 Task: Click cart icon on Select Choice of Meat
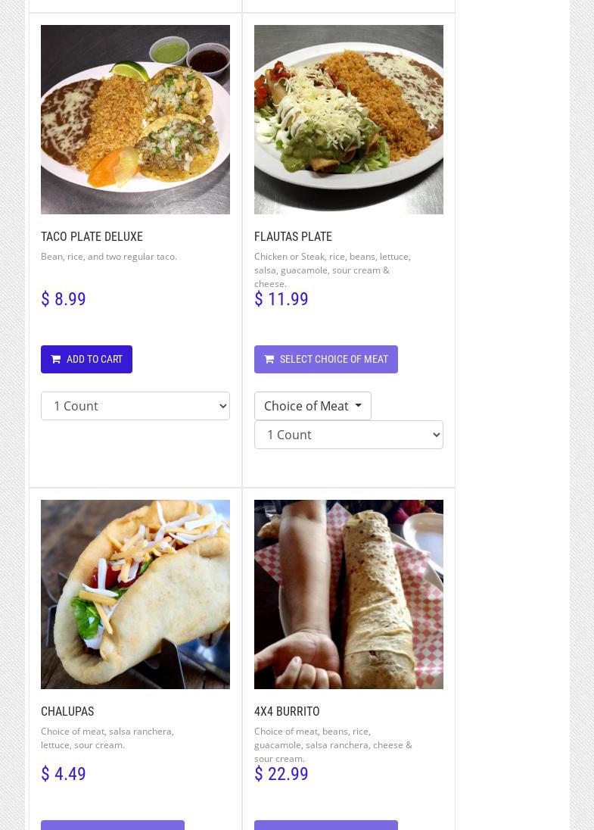point(269,360)
